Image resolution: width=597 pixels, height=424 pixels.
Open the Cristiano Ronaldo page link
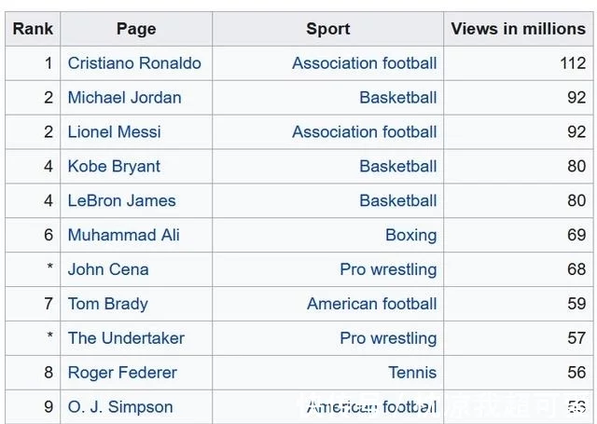[134, 63]
